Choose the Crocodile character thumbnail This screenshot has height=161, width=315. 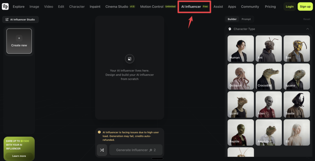coord(269,76)
